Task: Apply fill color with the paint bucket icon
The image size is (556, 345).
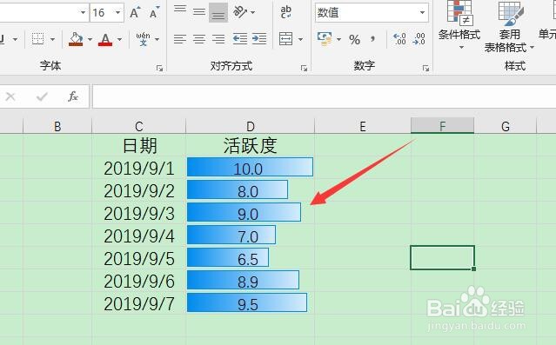Action: 76,39
